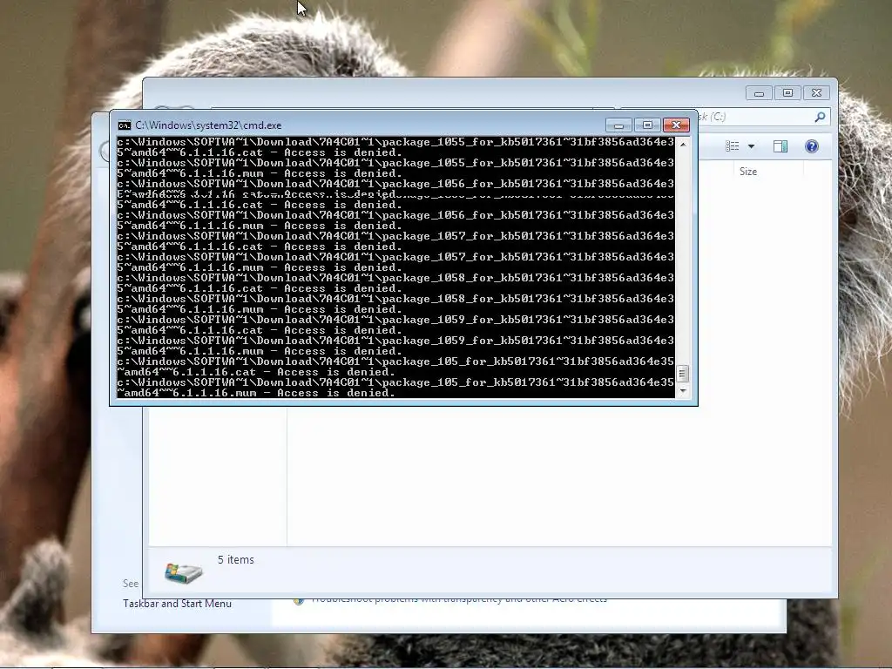Toggle the Explorer preview pane icon

[780, 146]
